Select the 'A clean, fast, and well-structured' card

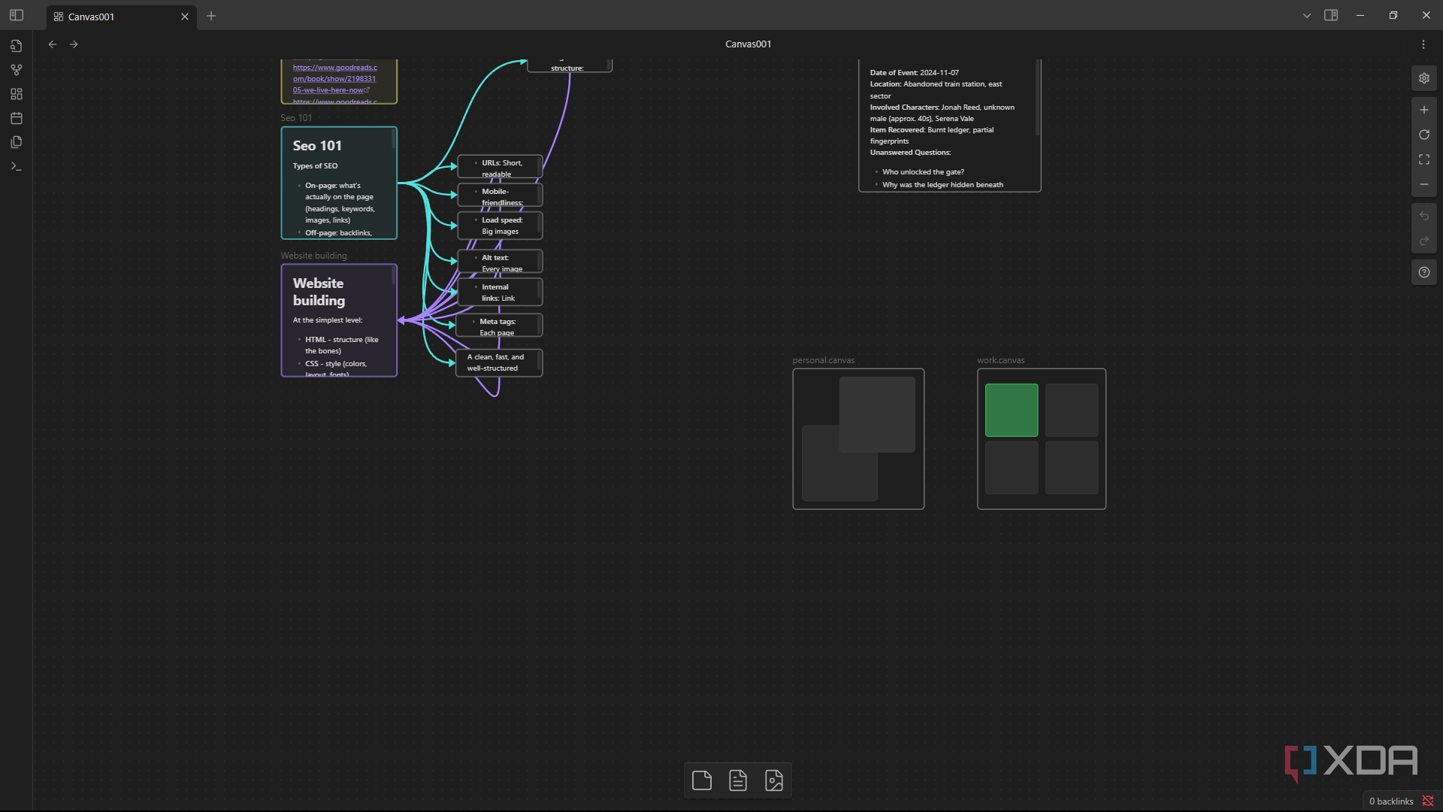pyautogui.click(x=498, y=362)
